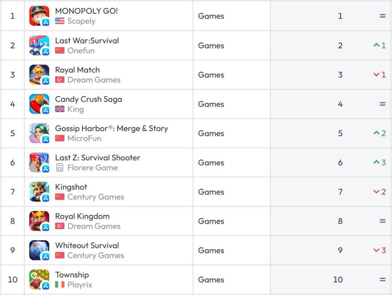Click the Games category for Township
Screen dimensions: 392x295
211,279
